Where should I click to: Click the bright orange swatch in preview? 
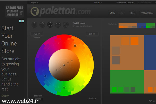134,41
